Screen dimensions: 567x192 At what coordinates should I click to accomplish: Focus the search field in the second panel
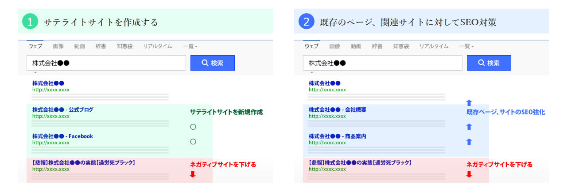(x=382, y=63)
